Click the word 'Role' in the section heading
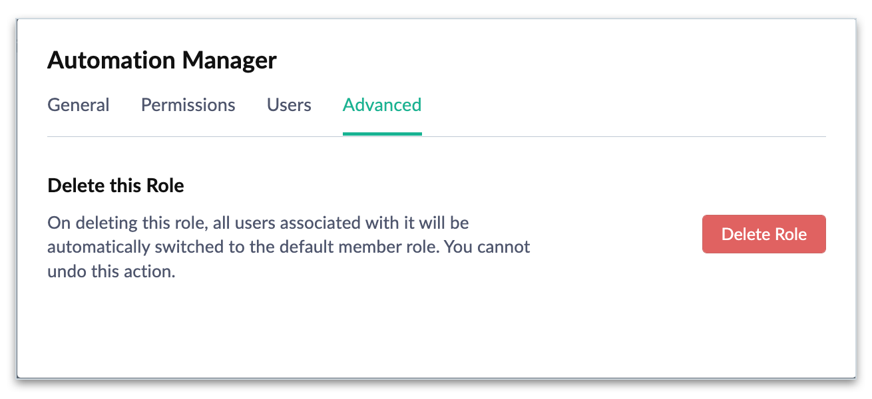The height and width of the screenshot is (399, 872). click(x=166, y=186)
